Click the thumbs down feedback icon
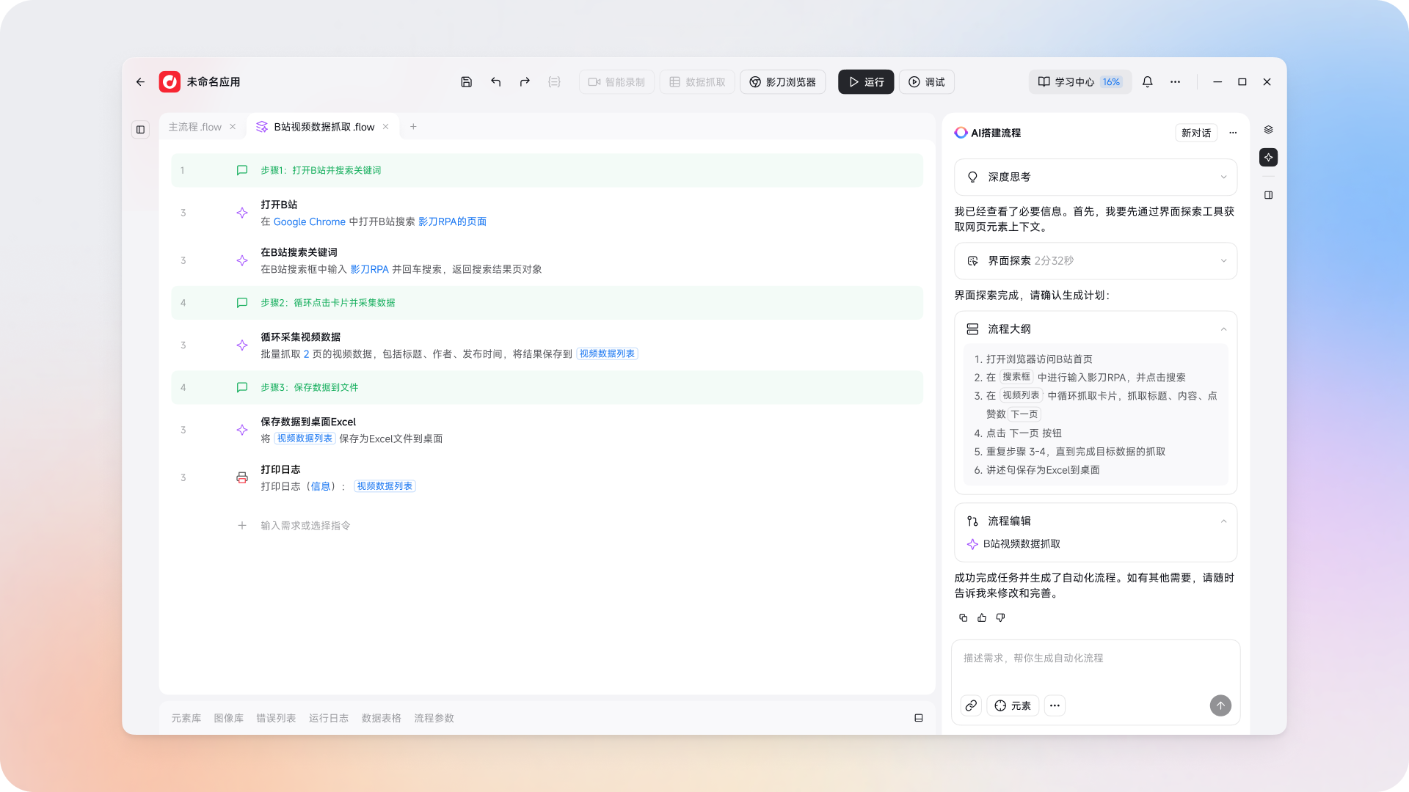Screen dimensions: 1409x792 click(x=1000, y=617)
